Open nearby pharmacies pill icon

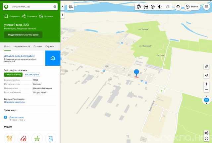23,138
